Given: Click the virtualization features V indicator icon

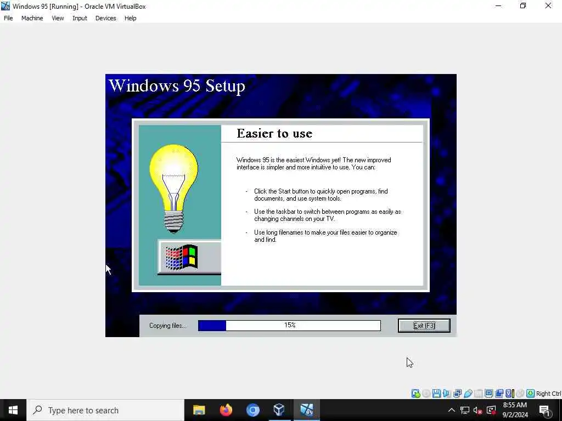Looking at the screenshot, I should (x=510, y=394).
